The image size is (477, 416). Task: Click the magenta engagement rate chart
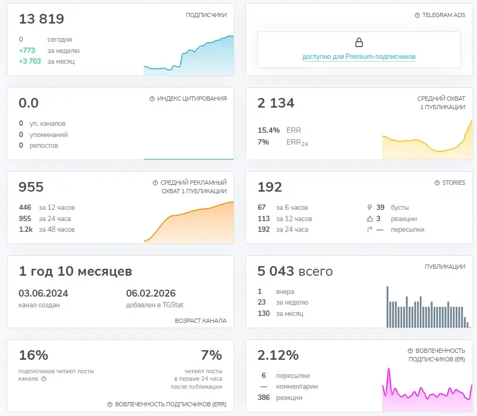click(427, 390)
